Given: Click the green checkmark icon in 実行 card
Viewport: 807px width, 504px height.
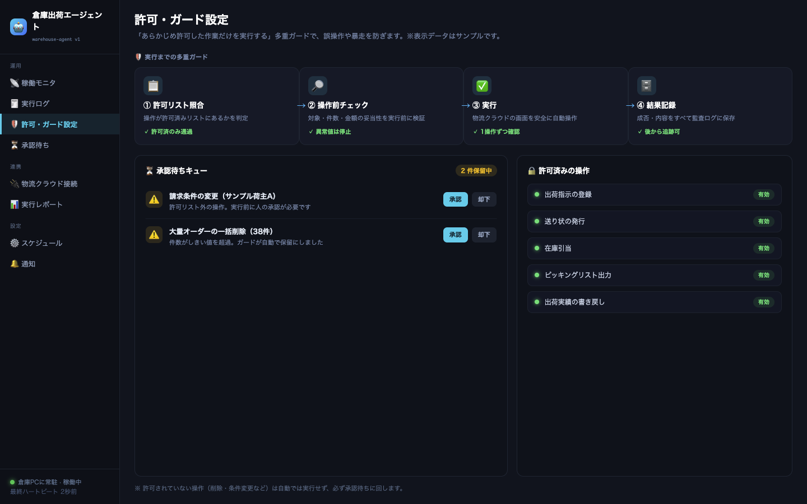Looking at the screenshot, I should tap(482, 86).
